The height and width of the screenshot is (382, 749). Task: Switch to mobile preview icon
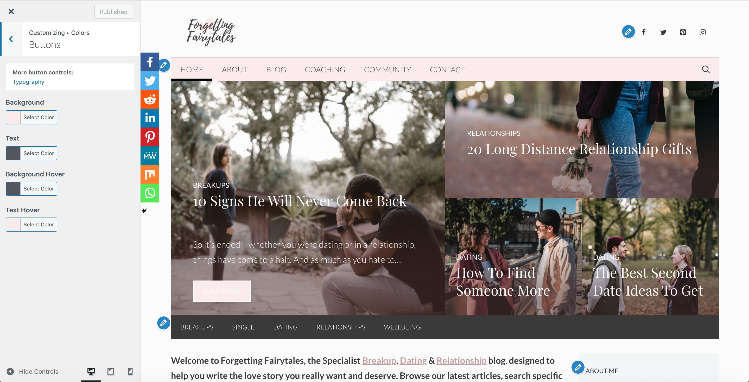[x=130, y=371]
